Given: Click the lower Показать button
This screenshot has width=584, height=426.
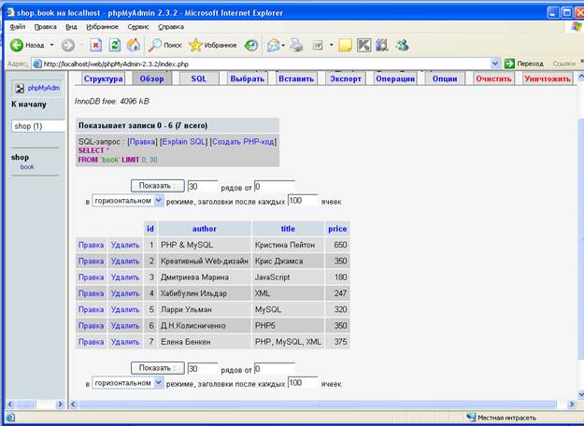Looking at the screenshot, I should pos(158,368).
